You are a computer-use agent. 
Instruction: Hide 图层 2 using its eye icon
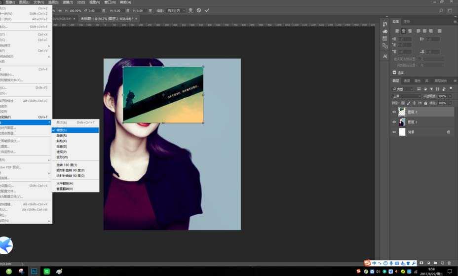tap(394, 112)
